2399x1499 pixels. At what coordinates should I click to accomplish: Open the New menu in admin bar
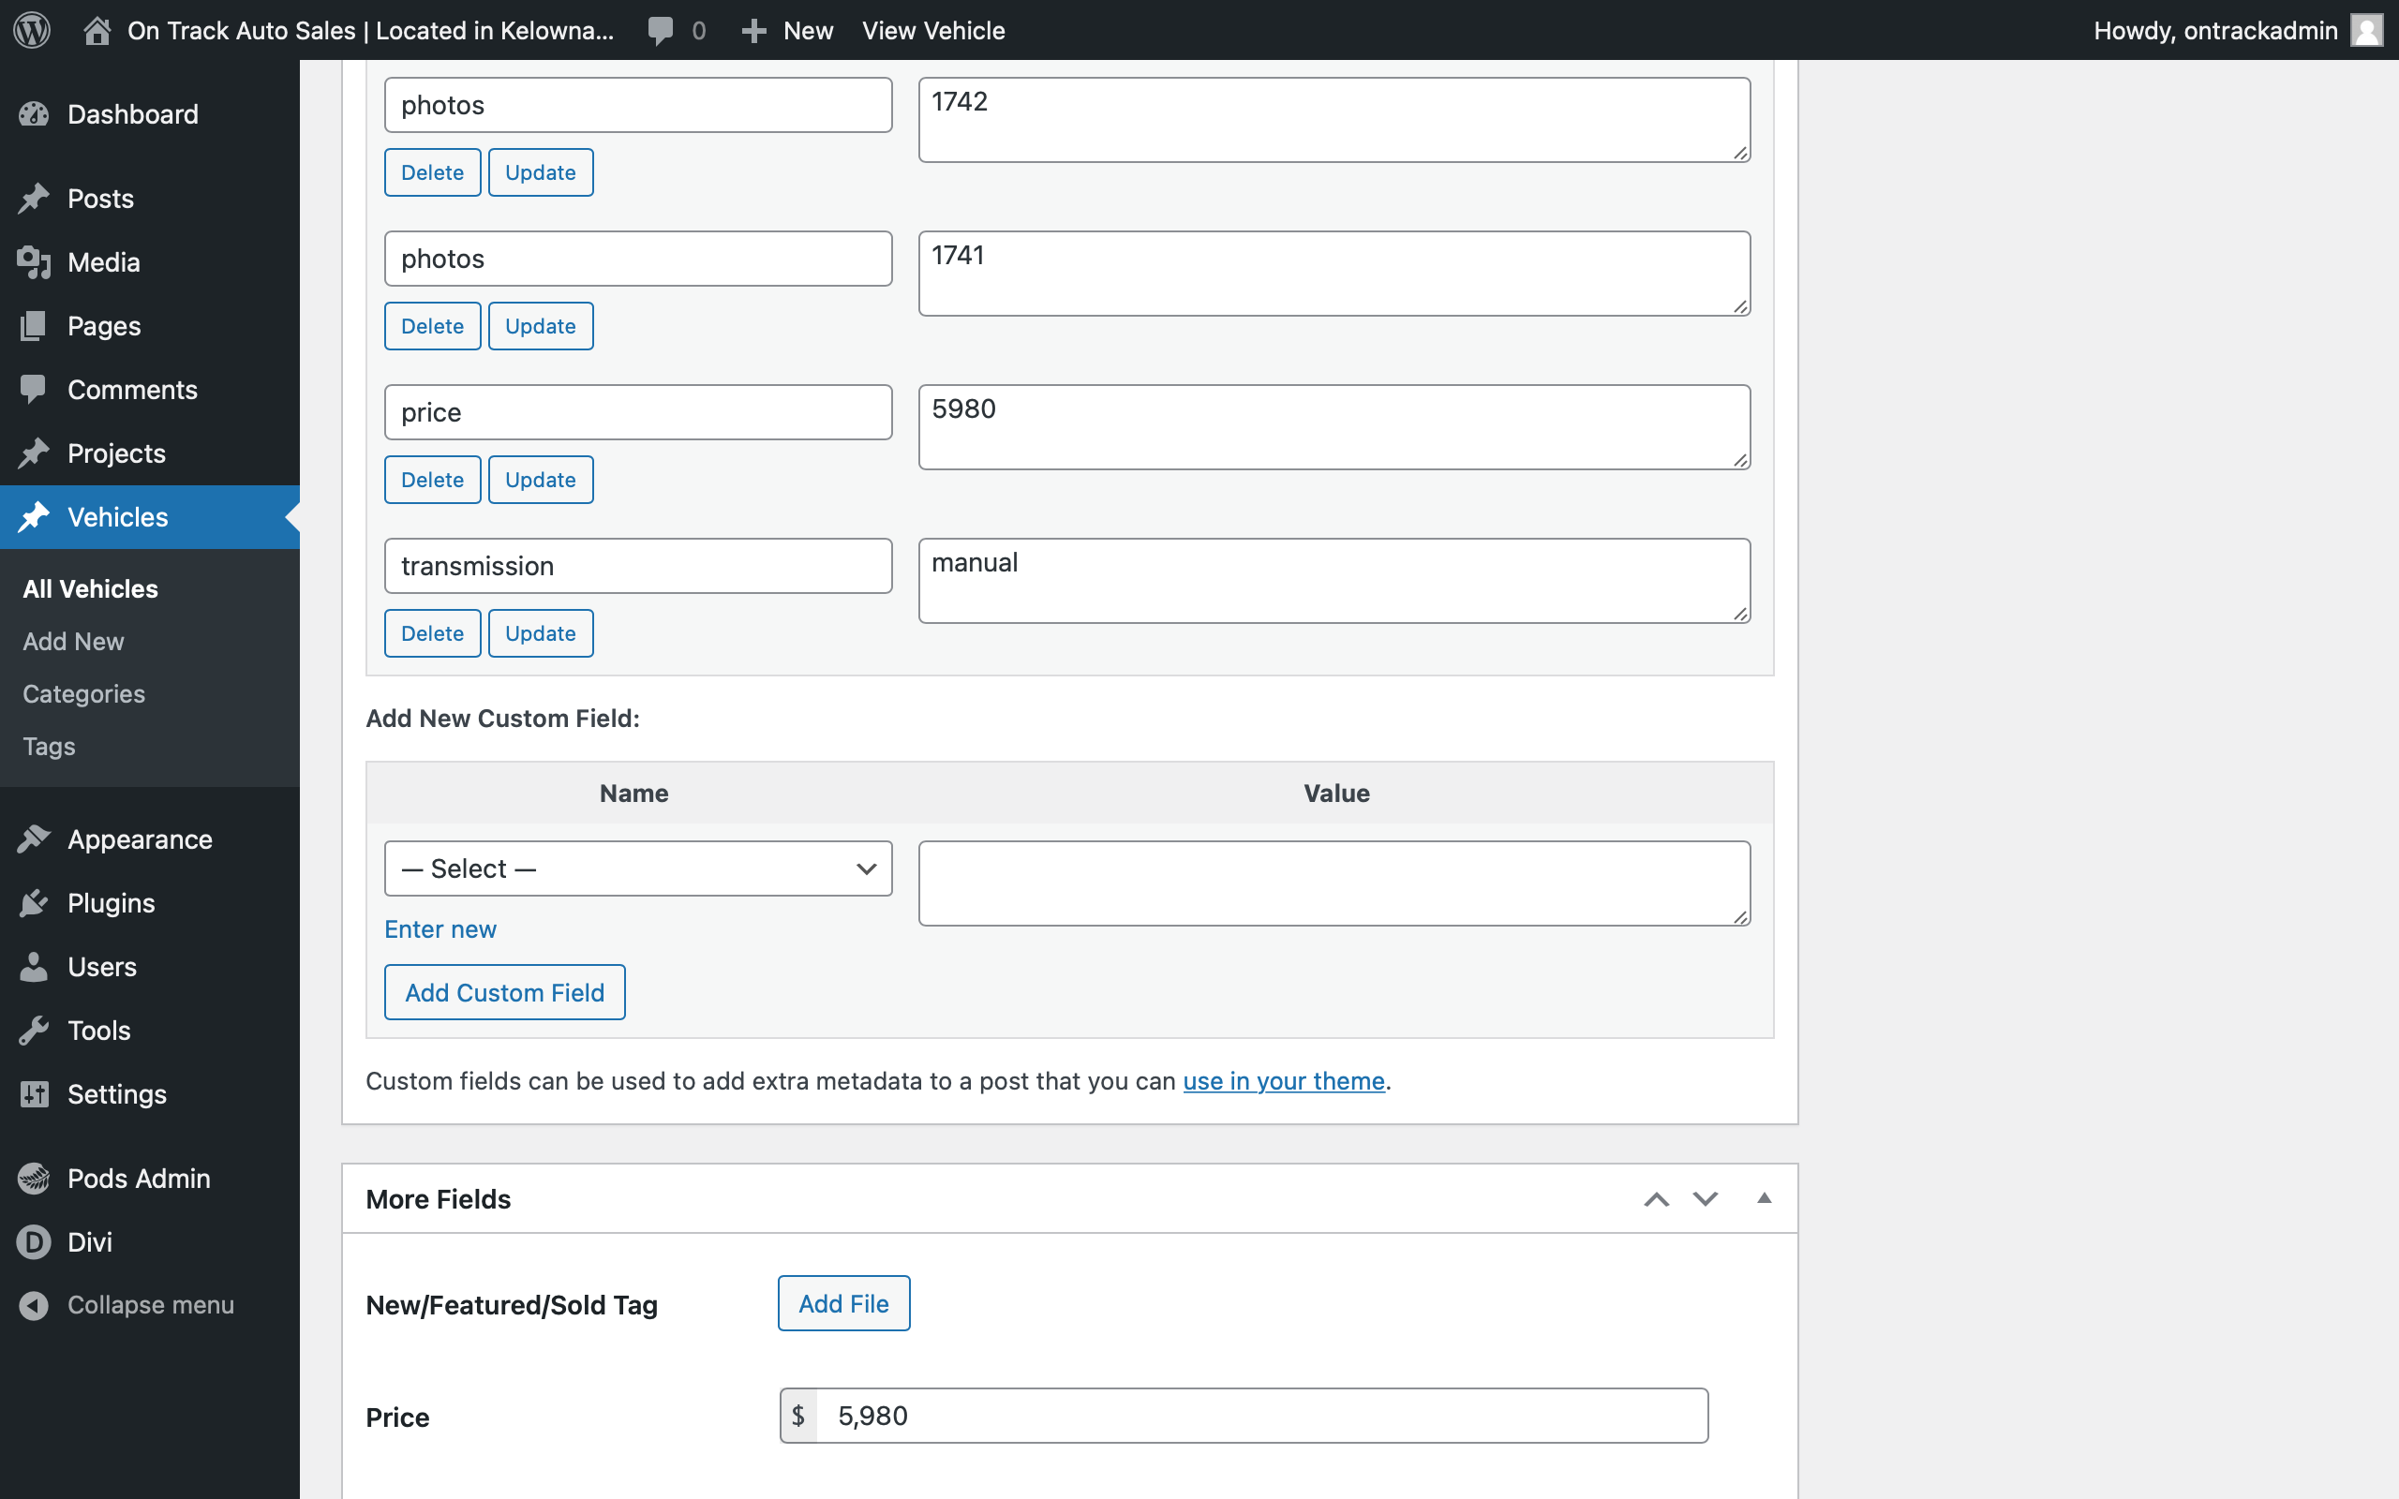(786, 30)
